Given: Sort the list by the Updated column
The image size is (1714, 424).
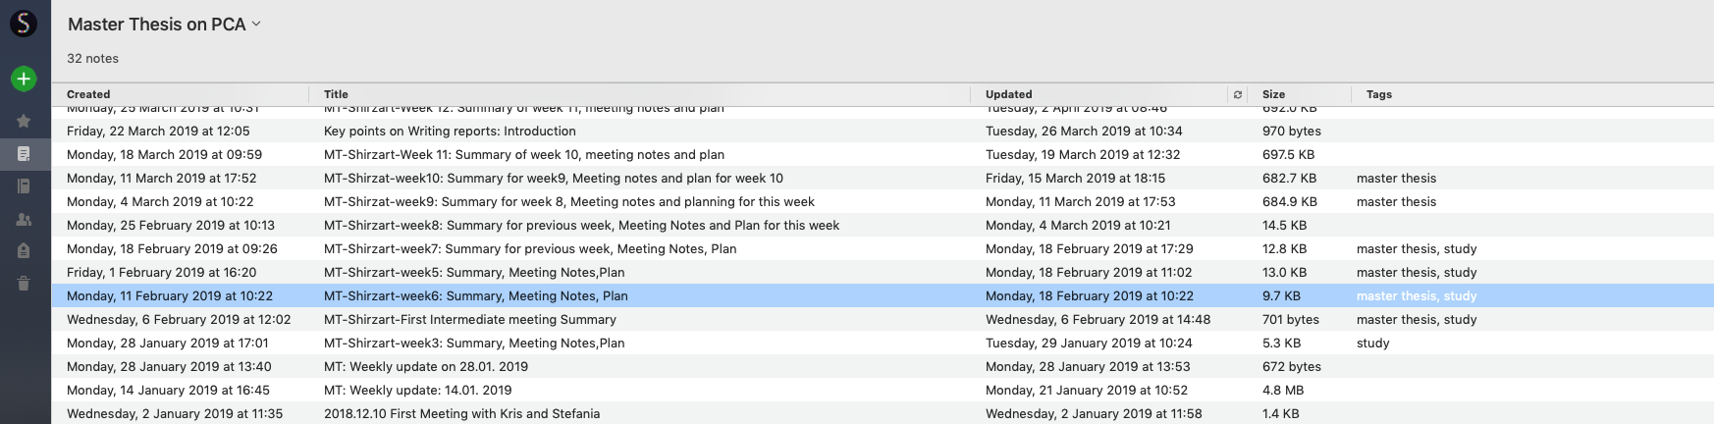Looking at the screenshot, I should [1008, 94].
